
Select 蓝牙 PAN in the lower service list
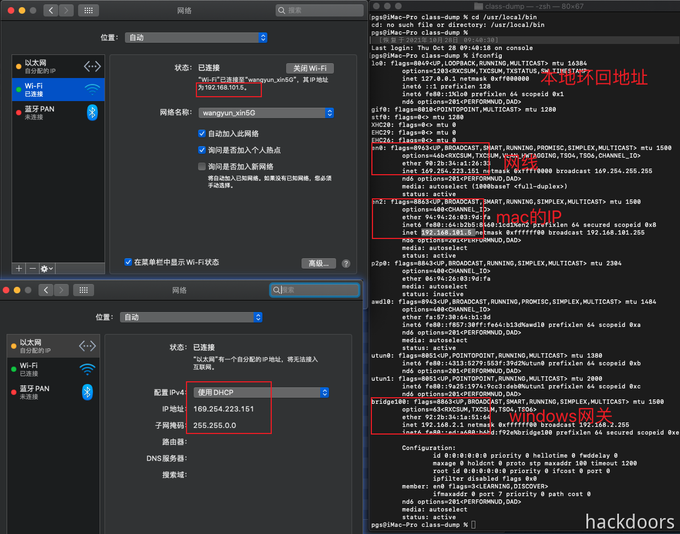[53, 392]
